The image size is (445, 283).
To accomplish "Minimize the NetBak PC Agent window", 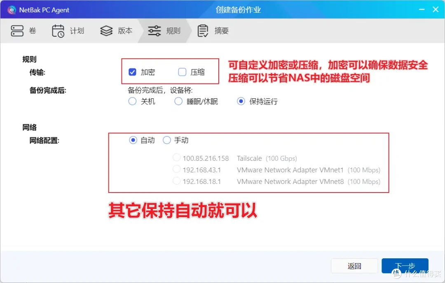I will pos(422,9).
